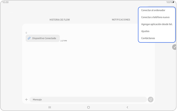Viewport: 177px width, 111px height.
Task: Tap Contáctanos in the menu
Action: tap(148, 38)
